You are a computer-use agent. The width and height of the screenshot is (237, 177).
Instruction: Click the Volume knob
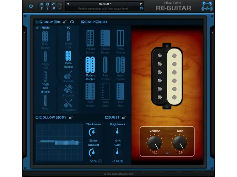point(154,143)
